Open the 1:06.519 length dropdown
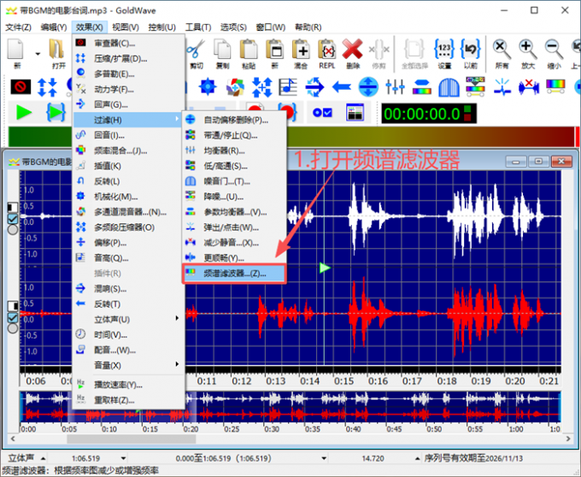This screenshot has height=477, width=581. coord(123,458)
